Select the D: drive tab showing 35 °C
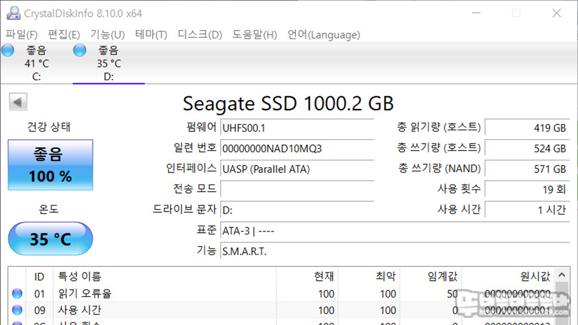The width and height of the screenshot is (578, 325). point(109,63)
